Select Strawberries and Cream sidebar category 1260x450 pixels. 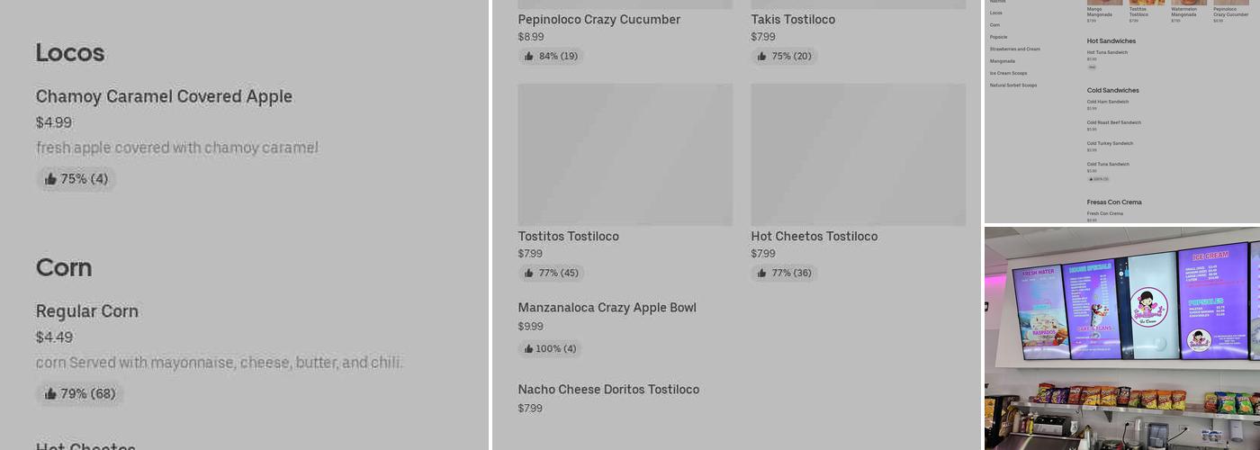(x=1014, y=49)
